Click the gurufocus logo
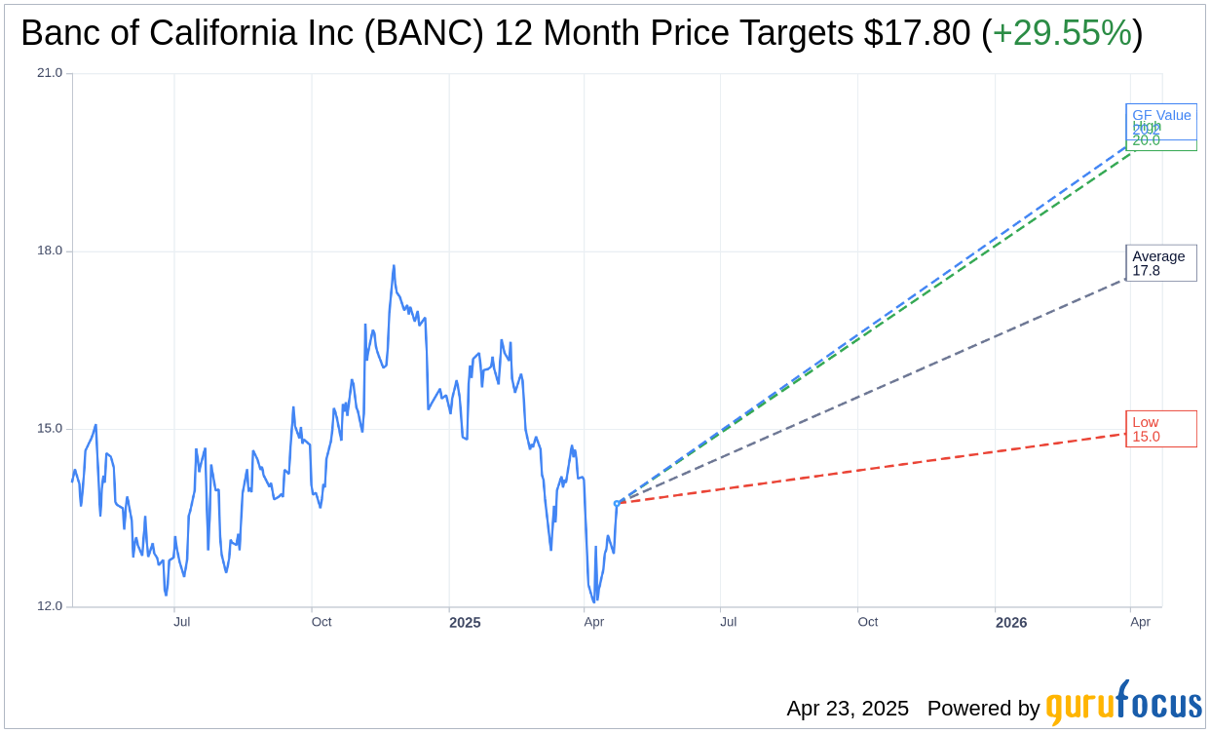The image size is (1210, 733). 1123,704
